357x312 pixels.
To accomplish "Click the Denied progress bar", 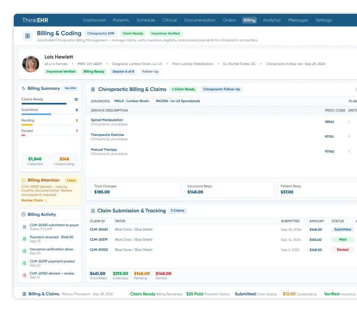I will point(50,135).
